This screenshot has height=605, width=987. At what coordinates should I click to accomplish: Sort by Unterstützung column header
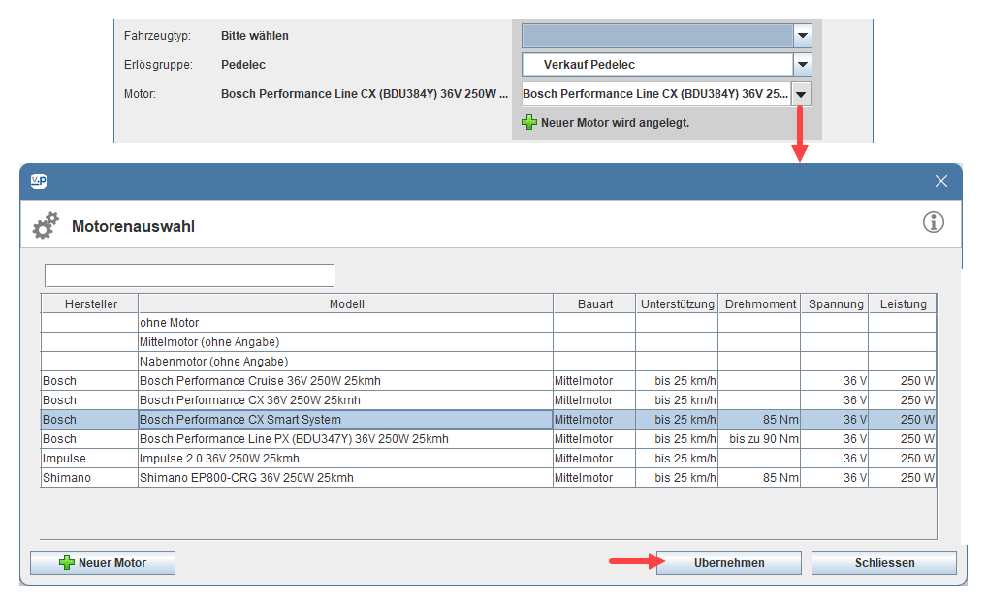click(x=678, y=304)
